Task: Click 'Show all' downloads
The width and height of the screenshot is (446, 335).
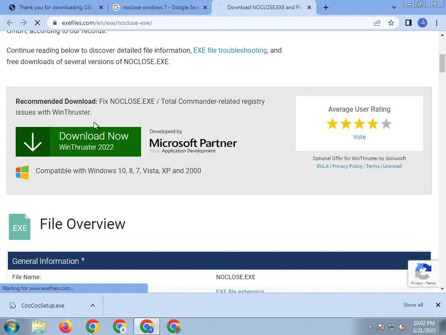Action: click(413, 305)
